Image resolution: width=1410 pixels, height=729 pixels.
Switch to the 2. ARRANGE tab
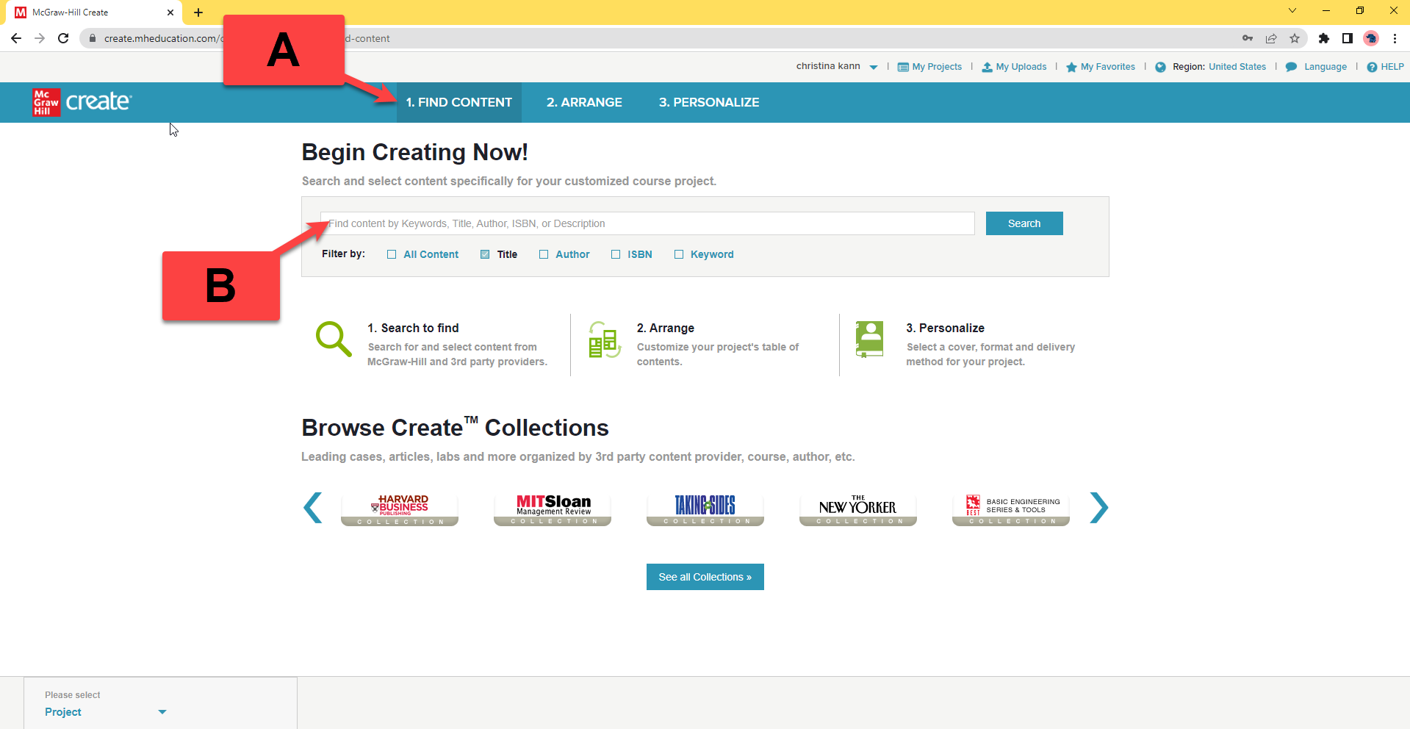point(584,102)
